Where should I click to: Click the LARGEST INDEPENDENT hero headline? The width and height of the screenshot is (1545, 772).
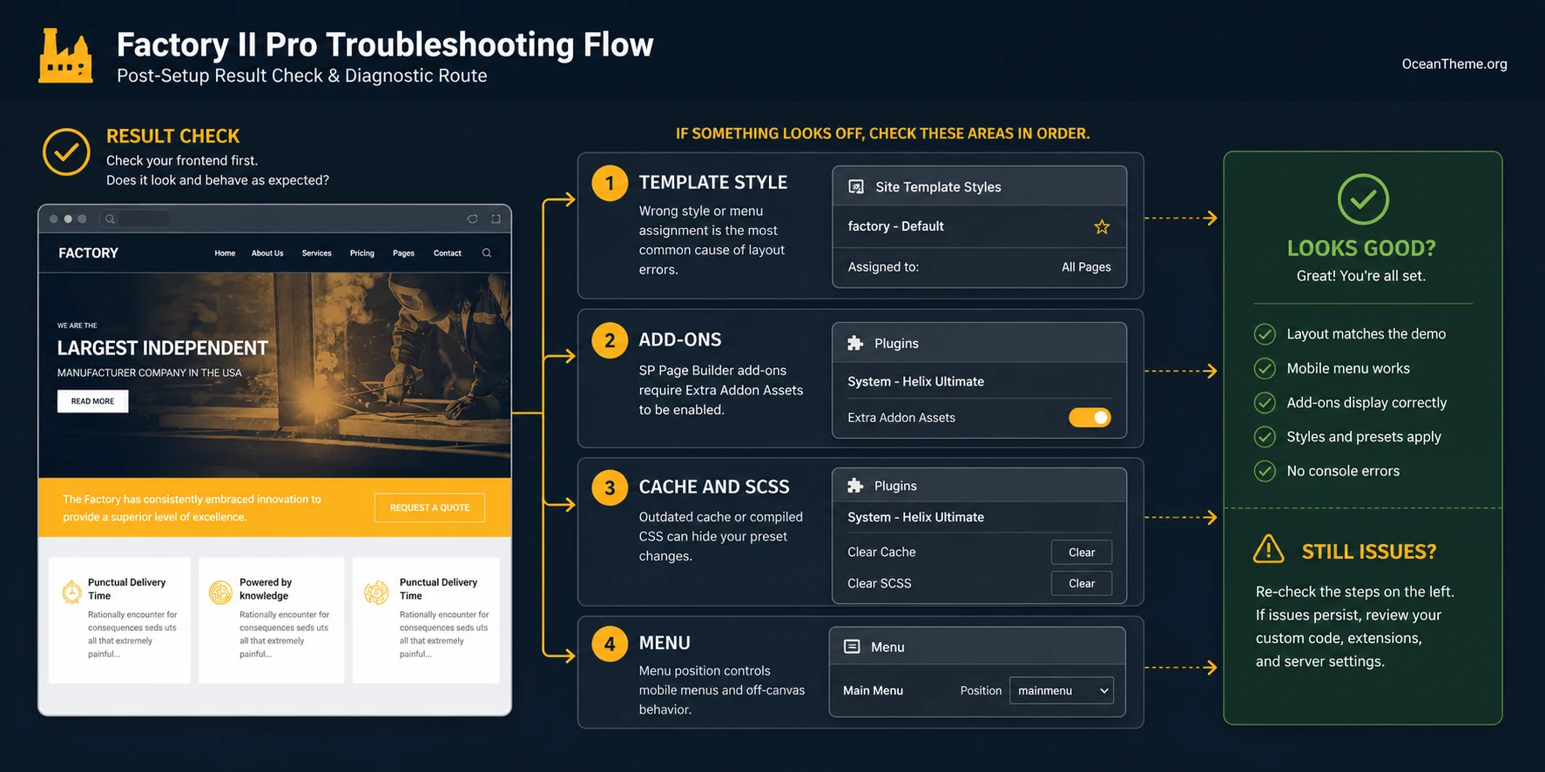click(163, 348)
